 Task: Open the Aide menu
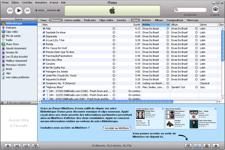[63, 3]
